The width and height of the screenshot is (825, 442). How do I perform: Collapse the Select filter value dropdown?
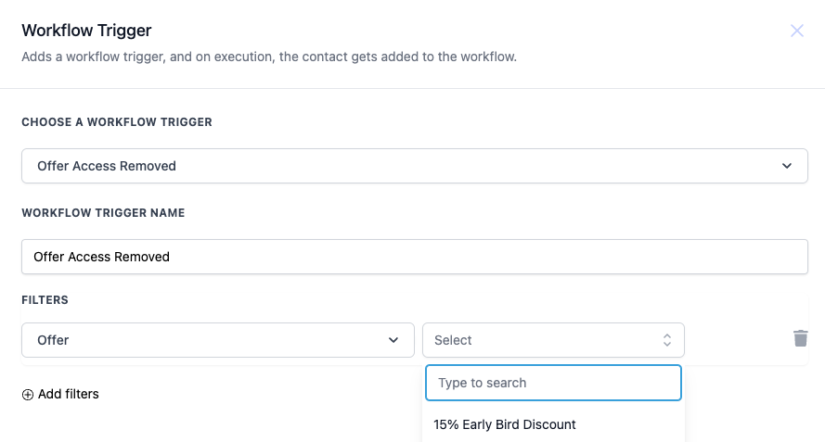[553, 340]
